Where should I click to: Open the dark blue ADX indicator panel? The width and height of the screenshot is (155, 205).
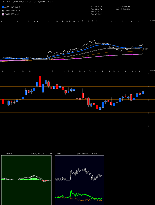(x=79, y=180)
